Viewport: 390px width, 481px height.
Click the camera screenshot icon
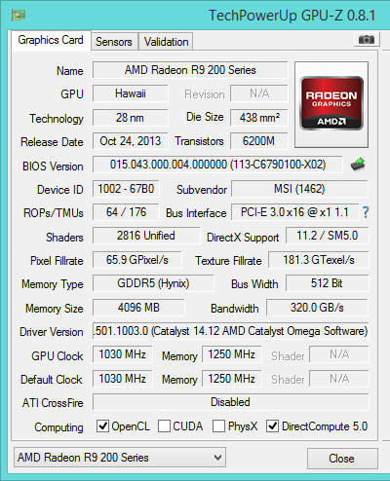pyautogui.click(x=367, y=40)
